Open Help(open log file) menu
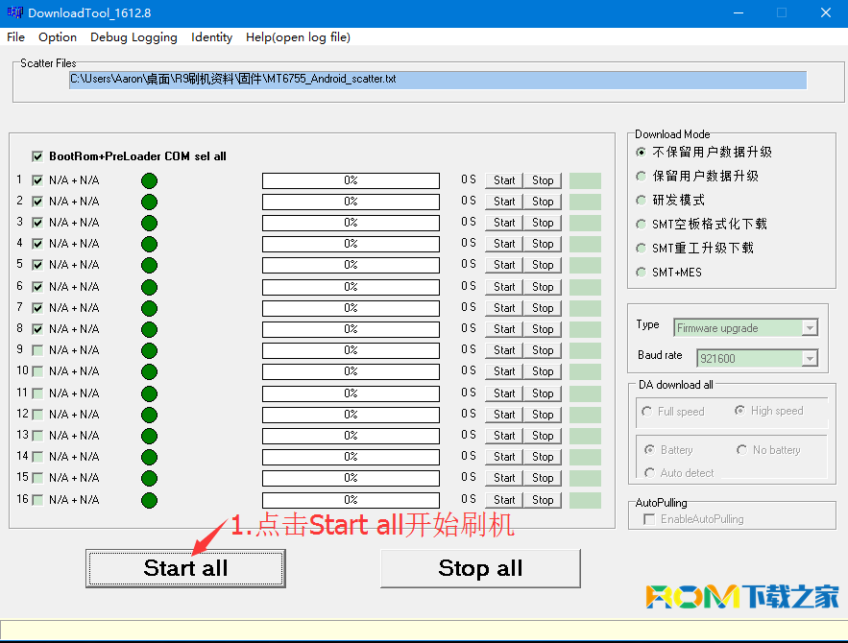Image resolution: width=848 pixels, height=643 pixels. (298, 37)
